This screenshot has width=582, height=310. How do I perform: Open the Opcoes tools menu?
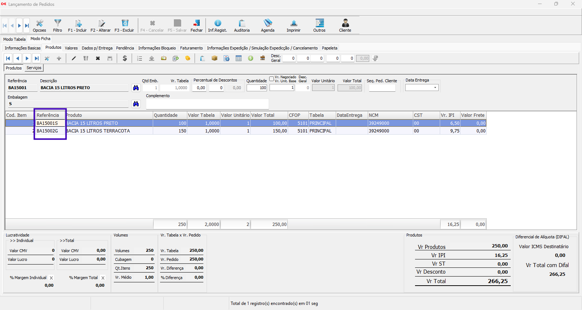(x=39, y=25)
